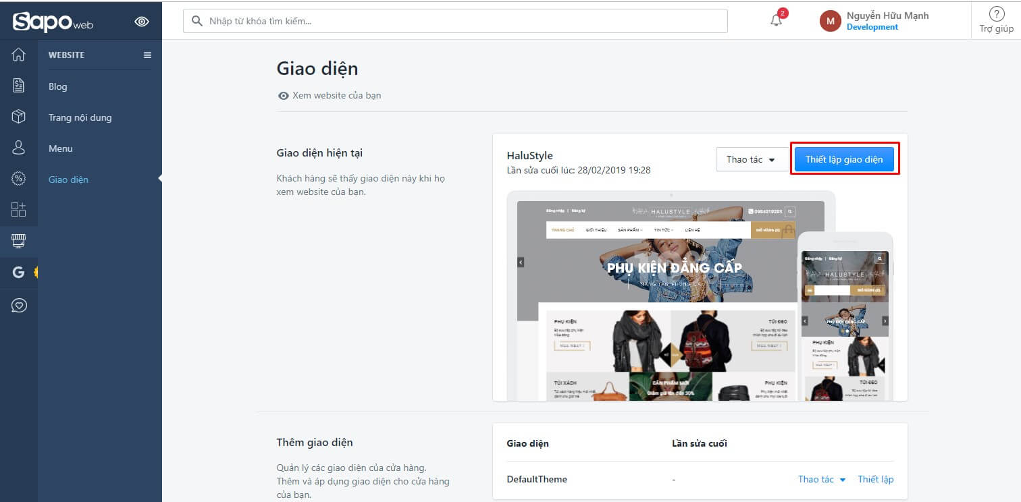This screenshot has width=1021, height=502.
Task: Open the products box icon in sidebar
Action: pyautogui.click(x=19, y=117)
